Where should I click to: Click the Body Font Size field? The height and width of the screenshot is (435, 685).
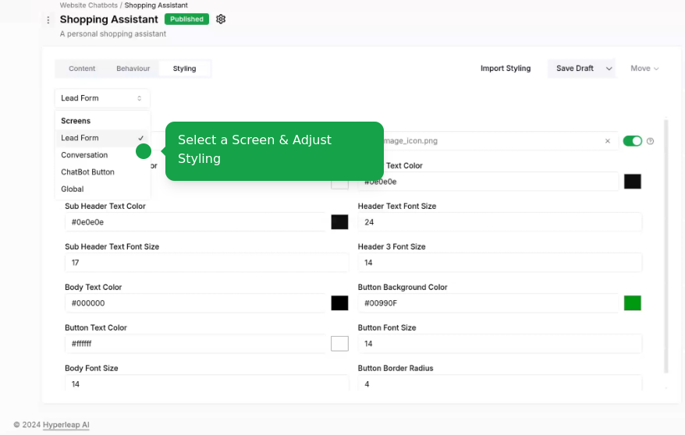click(x=207, y=383)
